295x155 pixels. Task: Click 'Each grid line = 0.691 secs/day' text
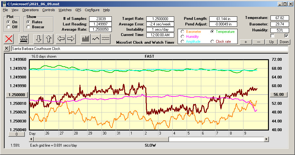tap(53, 145)
